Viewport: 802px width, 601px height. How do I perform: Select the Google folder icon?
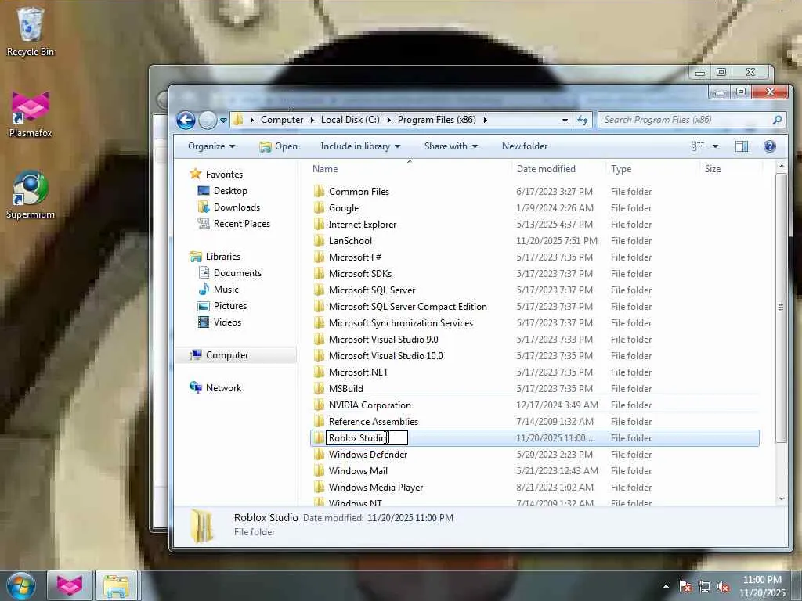coord(320,208)
